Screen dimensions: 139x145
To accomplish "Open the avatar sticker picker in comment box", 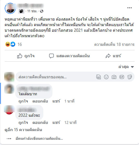I will (x=98, y=77).
